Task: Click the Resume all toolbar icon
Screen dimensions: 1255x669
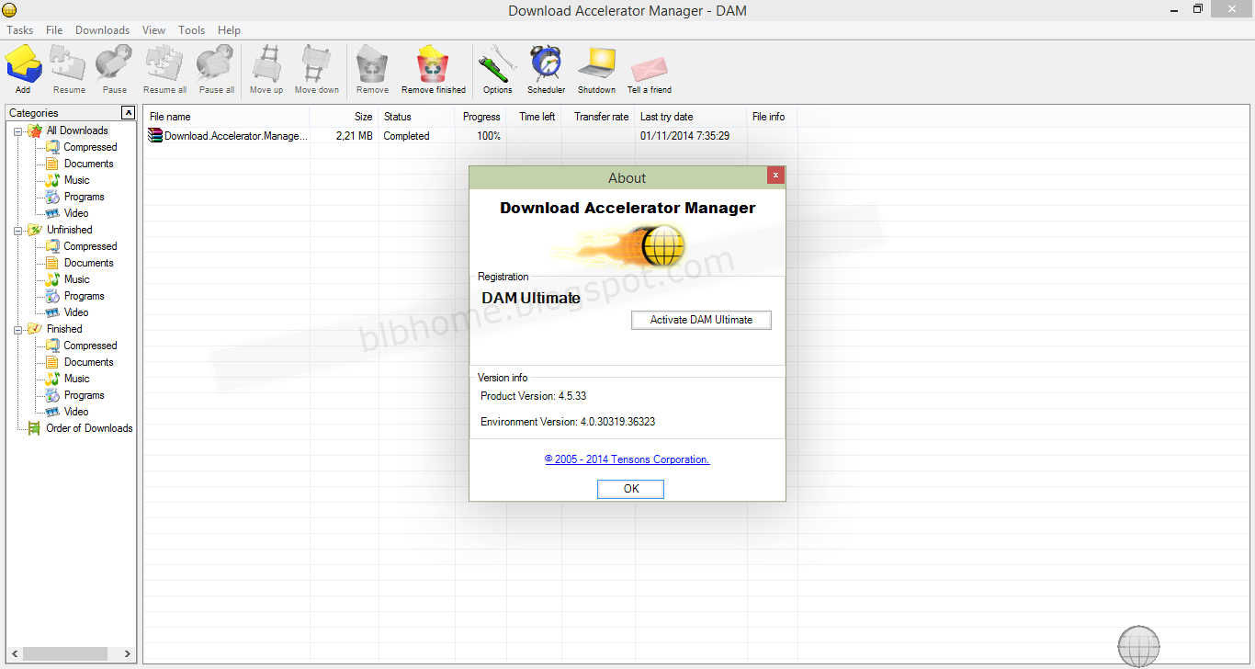Action: coord(164,64)
